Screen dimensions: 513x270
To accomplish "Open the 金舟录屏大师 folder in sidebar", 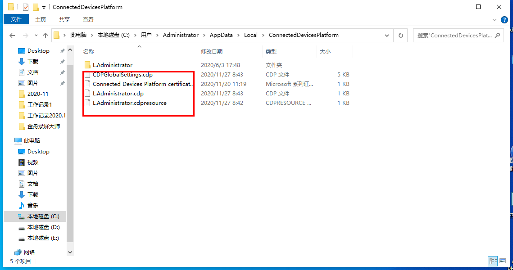I will [x=44, y=126].
